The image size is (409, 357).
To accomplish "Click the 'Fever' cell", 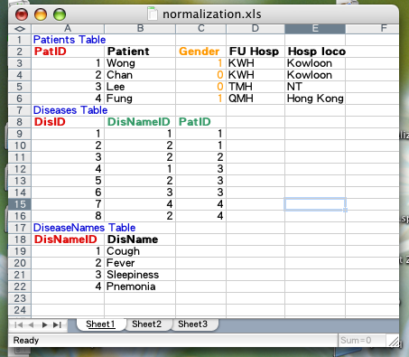I will tap(140, 263).
